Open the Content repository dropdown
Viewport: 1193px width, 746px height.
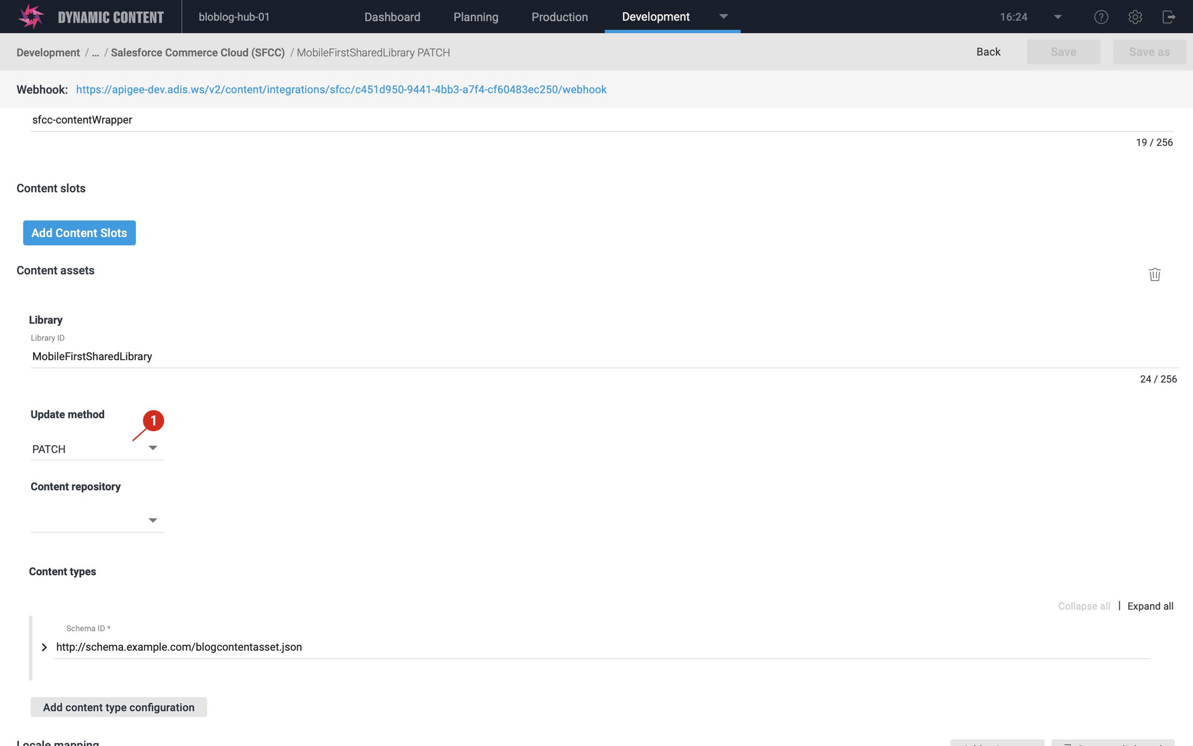coord(96,521)
